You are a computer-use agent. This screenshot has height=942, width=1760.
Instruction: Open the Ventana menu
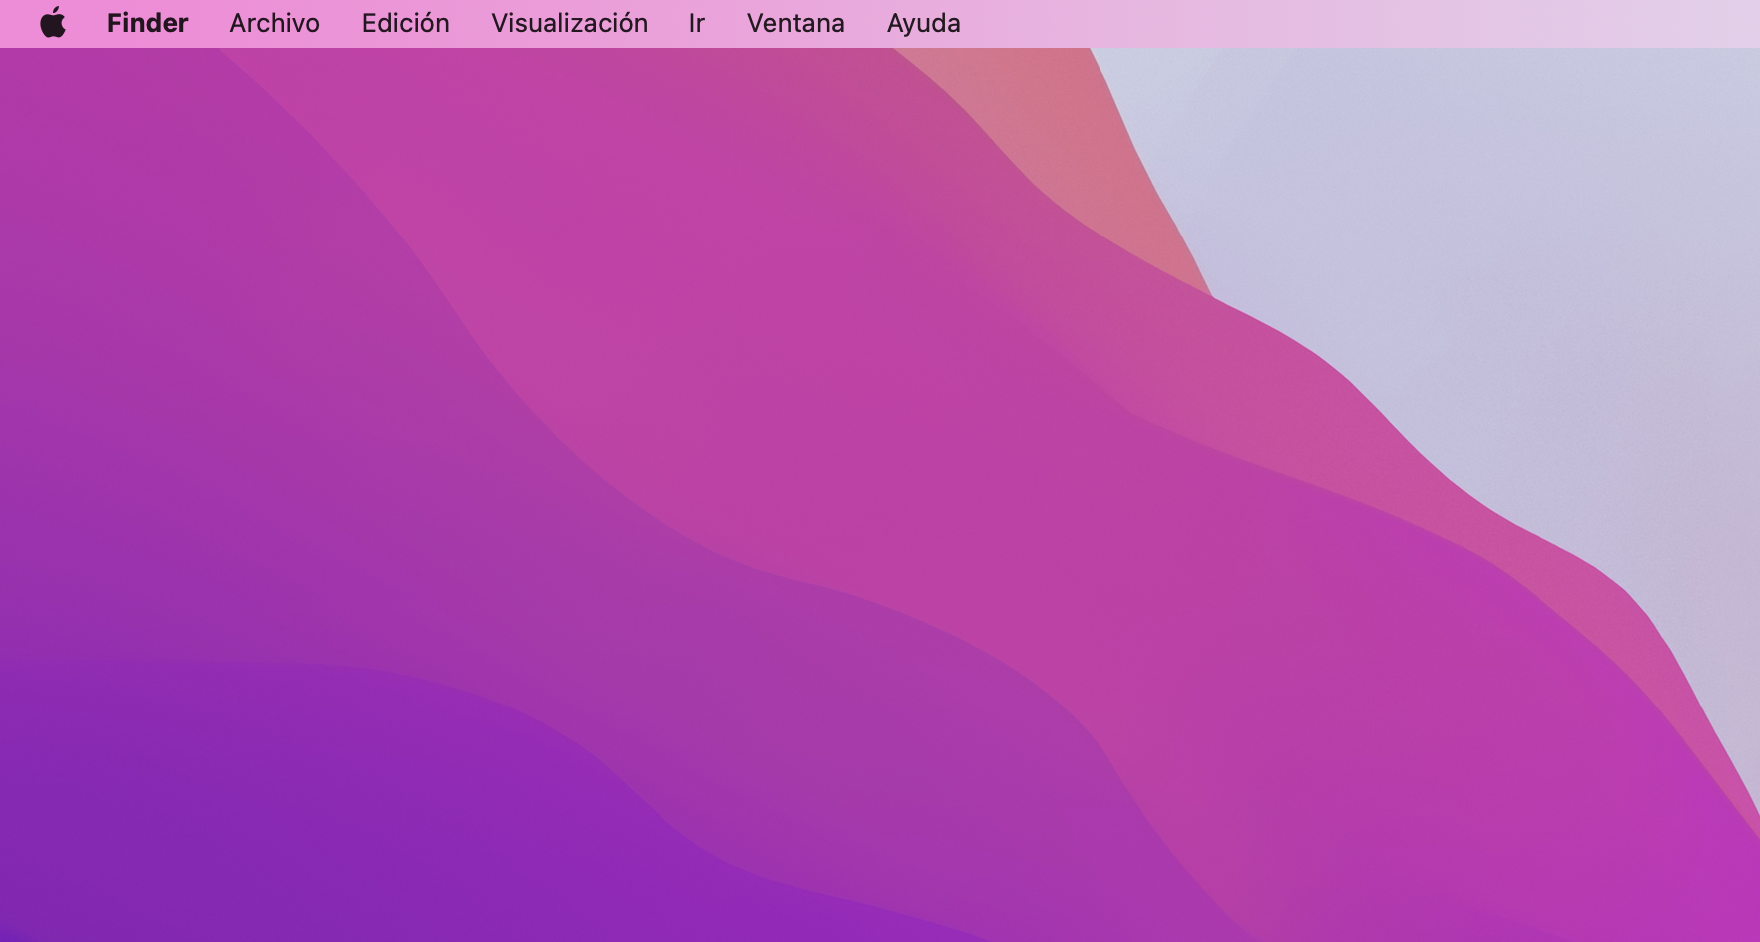coord(795,23)
